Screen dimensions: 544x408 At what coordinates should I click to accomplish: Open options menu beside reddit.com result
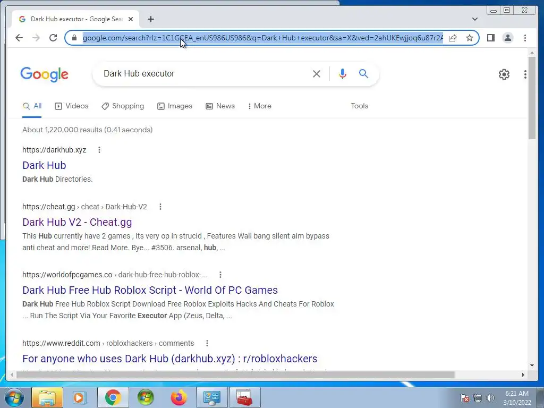(207, 343)
